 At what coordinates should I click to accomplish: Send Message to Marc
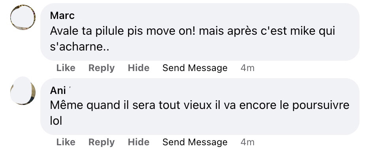pos(195,68)
